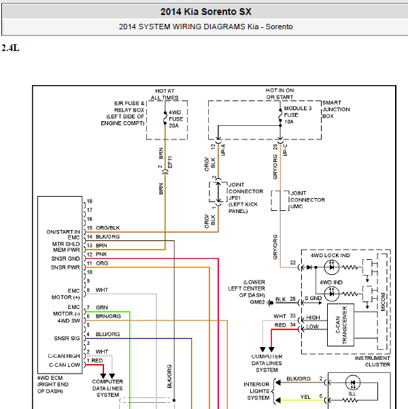The image size is (408, 409).
Task: Click the 'SMART JUNCTION BOX' label
Action: click(x=336, y=110)
